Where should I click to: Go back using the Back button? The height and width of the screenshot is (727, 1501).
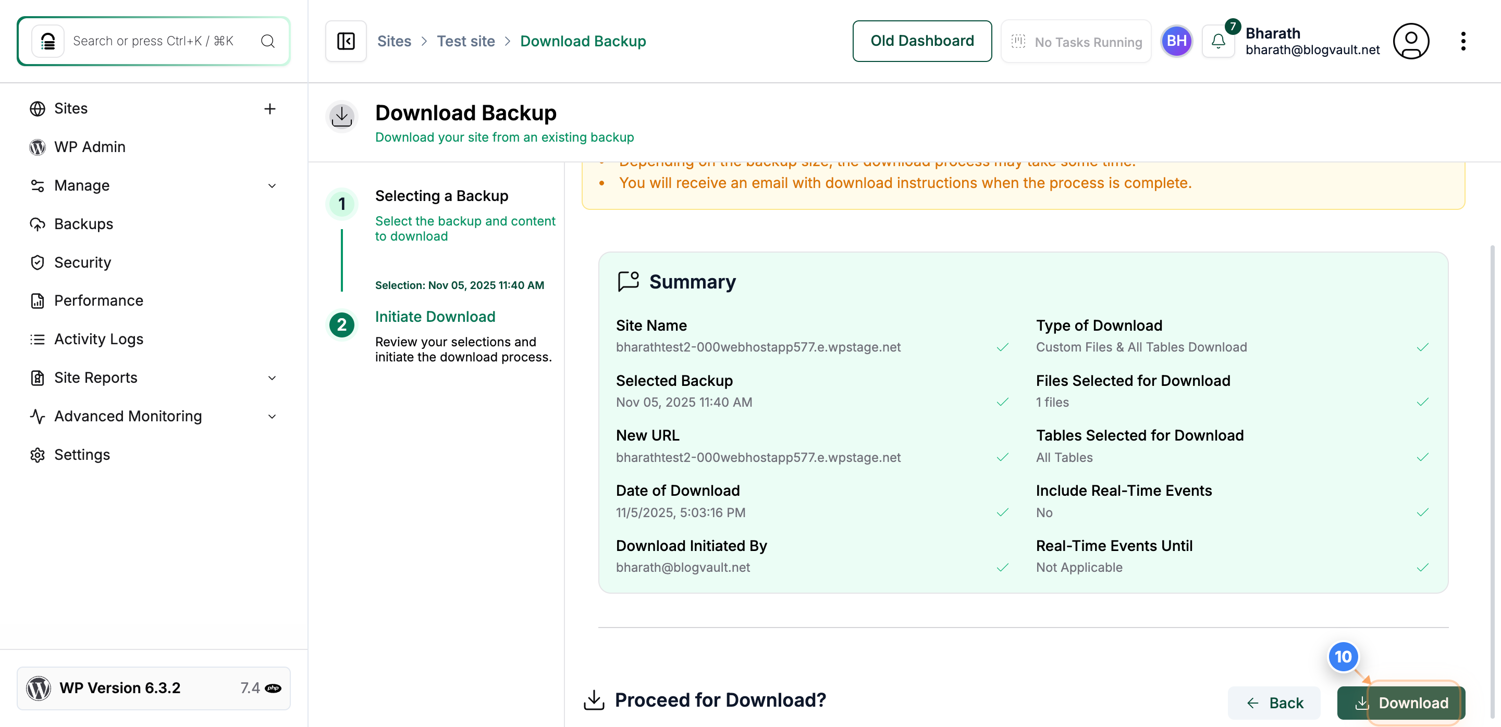coord(1274,703)
